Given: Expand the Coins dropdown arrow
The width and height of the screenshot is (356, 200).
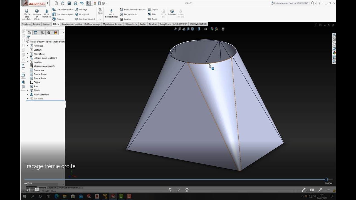Looking at the screenshot, I should click(100, 19).
